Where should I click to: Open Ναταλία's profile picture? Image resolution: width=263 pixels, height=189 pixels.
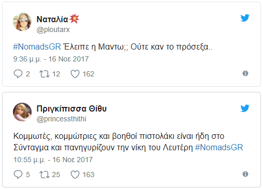[x=22, y=22]
